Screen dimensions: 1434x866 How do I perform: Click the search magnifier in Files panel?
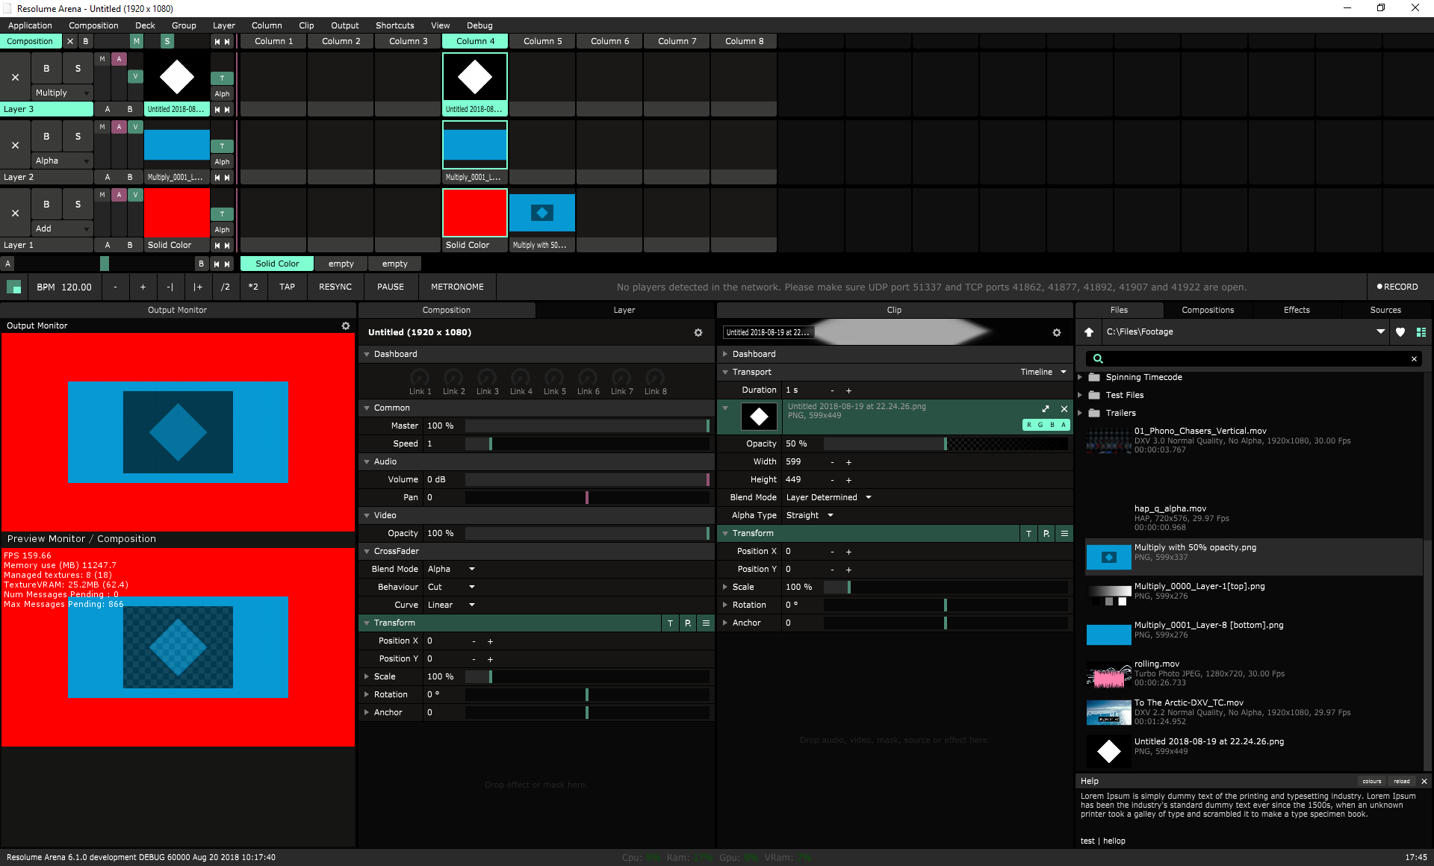click(1098, 359)
